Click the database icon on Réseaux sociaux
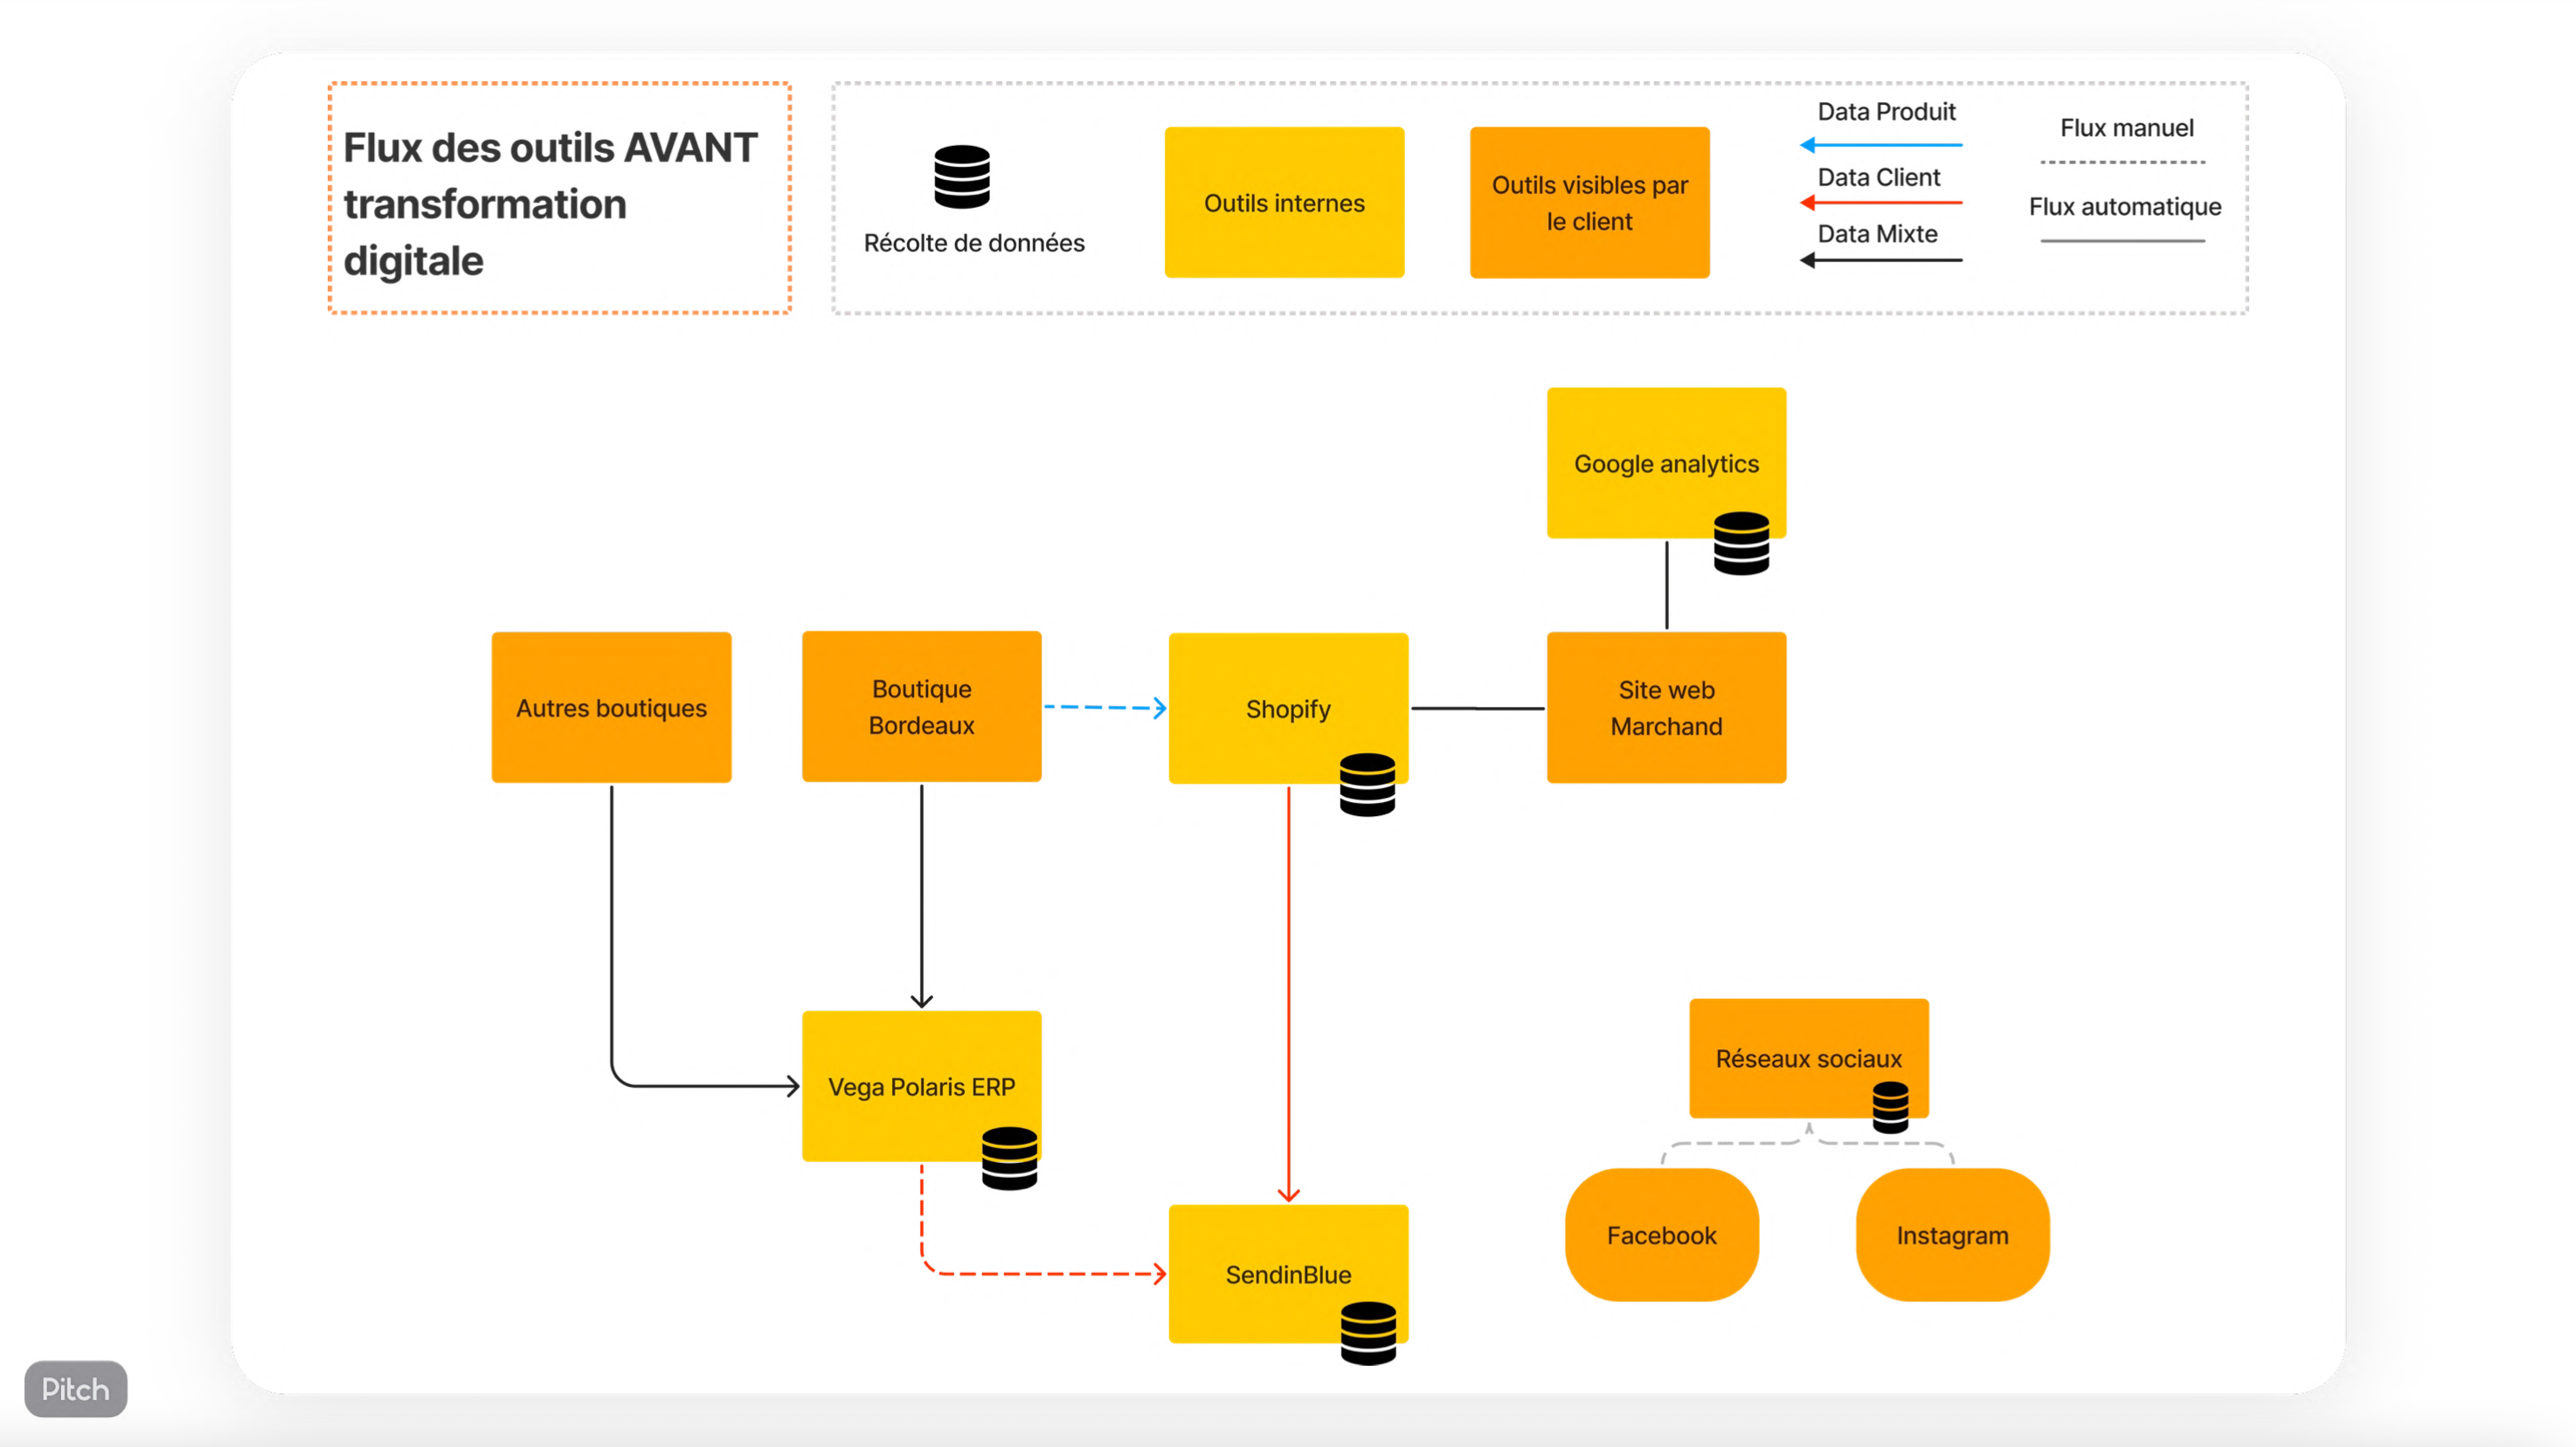Image resolution: width=2576 pixels, height=1447 pixels. [x=1890, y=1107]
